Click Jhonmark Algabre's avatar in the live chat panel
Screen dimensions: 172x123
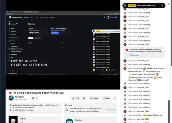pyautogui.click(x=125, y=115)
